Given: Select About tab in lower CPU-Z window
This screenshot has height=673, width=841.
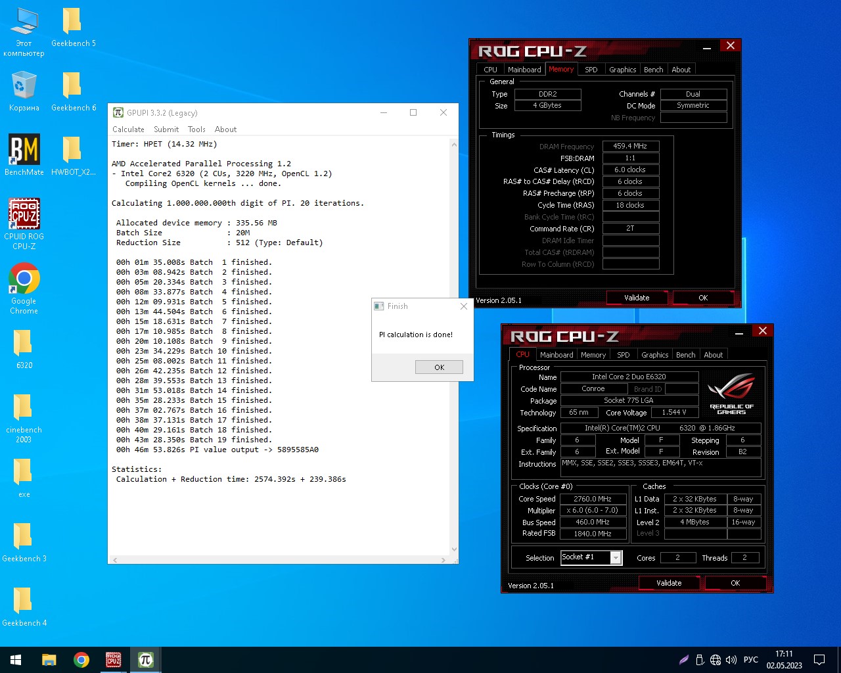Looking at the screenshot, I should (x=713, y=355).
